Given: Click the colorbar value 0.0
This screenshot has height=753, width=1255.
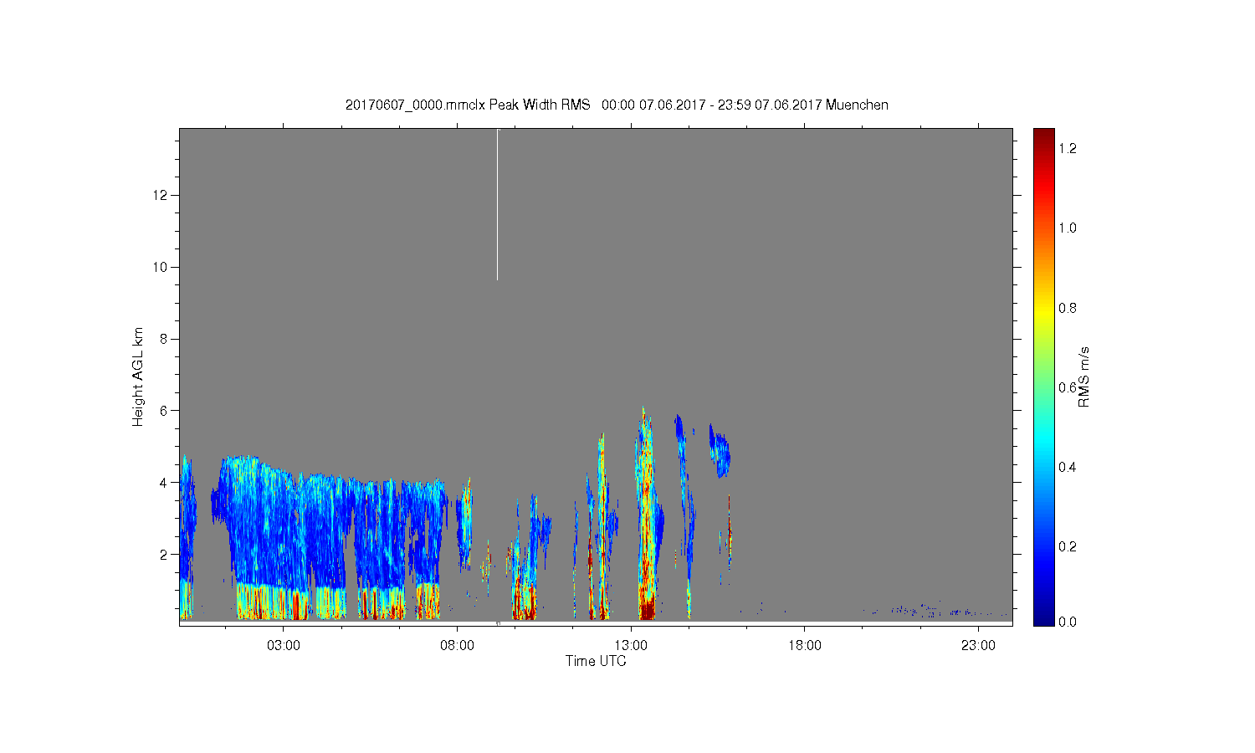Looking at the screenshot, I should [x=1068, y=622].
